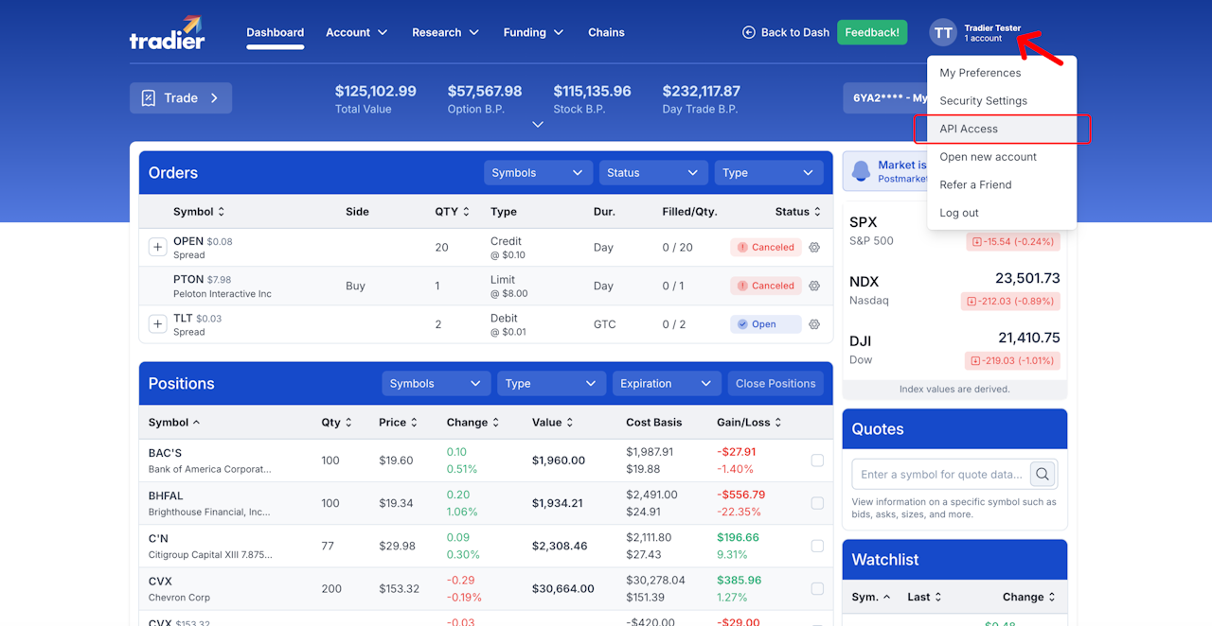
Task: Click gear icon on OPEN spread order
Action: tap(813, 247)
